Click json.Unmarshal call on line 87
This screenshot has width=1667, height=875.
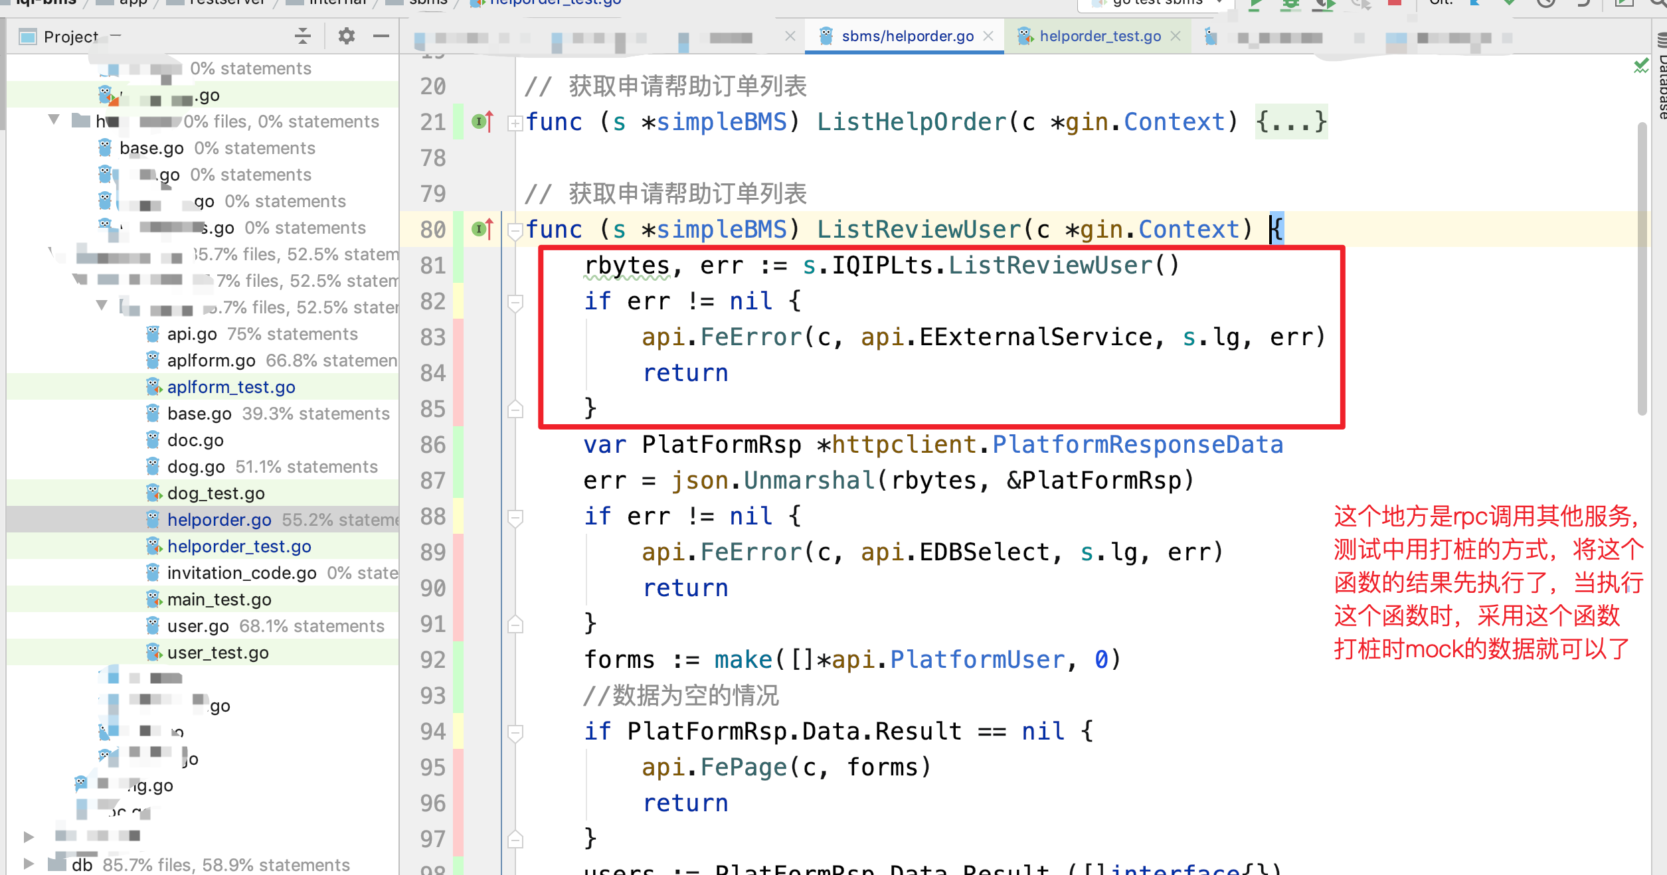pos(773,481)
